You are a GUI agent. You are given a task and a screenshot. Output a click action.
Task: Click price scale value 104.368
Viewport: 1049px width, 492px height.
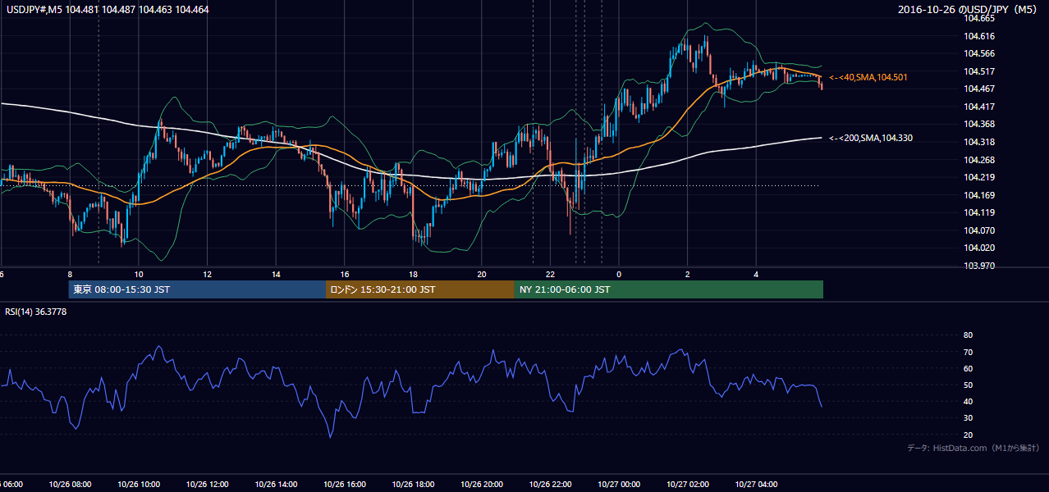(978, 124)
